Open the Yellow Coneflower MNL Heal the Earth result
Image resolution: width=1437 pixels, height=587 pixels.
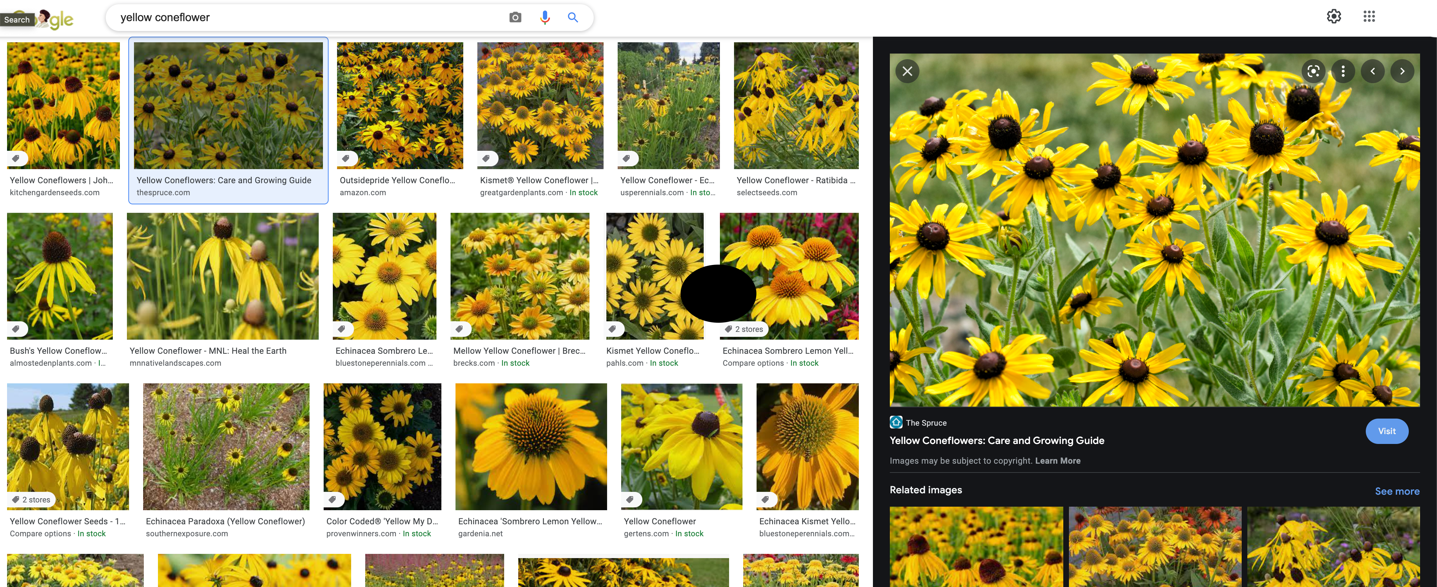click(x=222, y=277)
